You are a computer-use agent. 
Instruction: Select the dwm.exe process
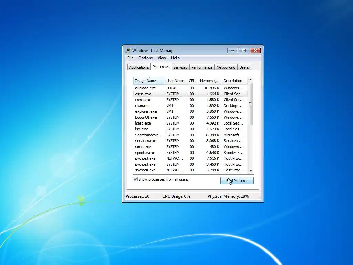point(190,106)
